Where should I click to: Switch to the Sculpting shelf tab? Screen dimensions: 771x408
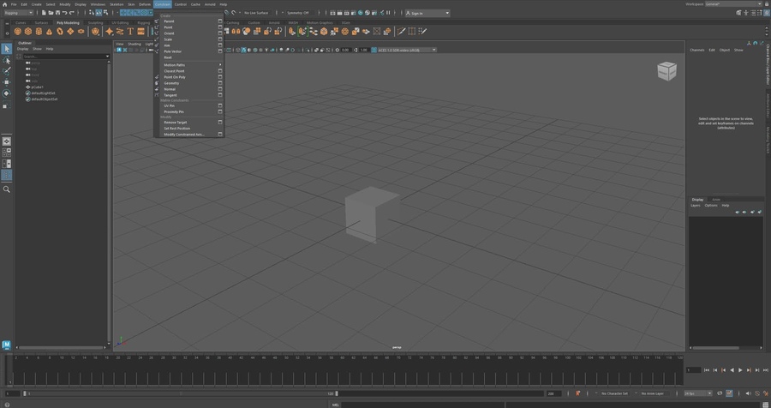[x=95, y=22]
